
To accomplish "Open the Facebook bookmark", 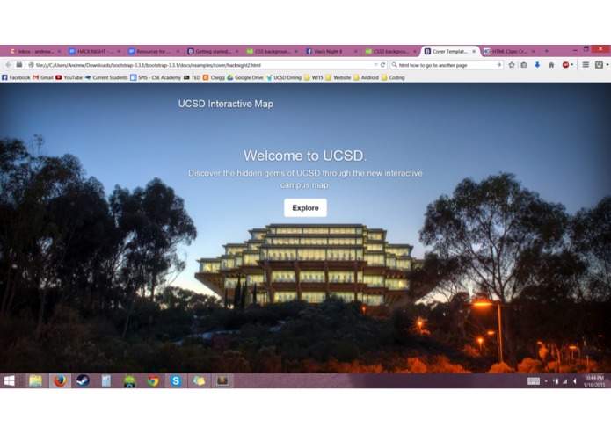I will coord(16,77).
